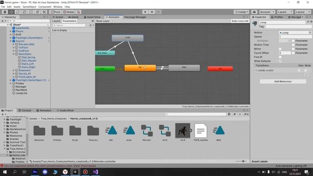Click the Step frame button

(158, 12)
